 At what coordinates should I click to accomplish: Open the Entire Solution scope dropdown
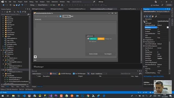coord(40,74)
